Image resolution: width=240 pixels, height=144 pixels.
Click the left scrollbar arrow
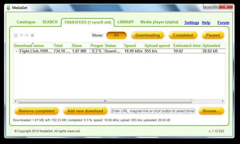click(x=16, y=101)
